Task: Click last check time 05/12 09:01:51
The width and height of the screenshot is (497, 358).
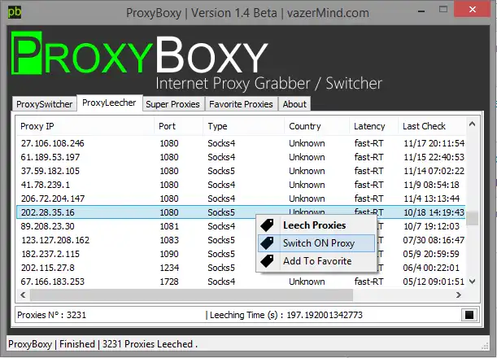Action: [434, 282]
